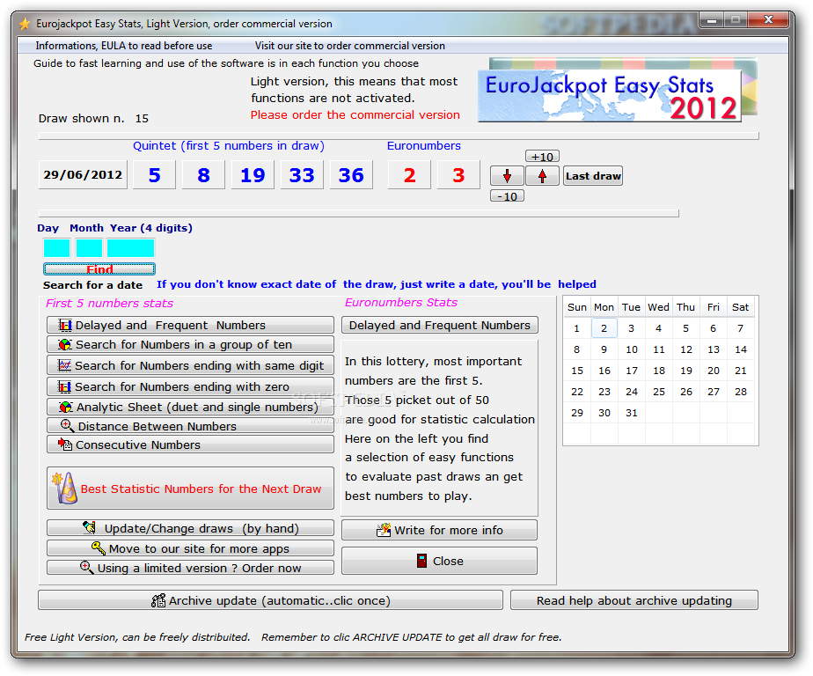813x676 pixels.
Task: Click the key icon on Move to our site
Action: pyautogui.click(x=98, y=547)
